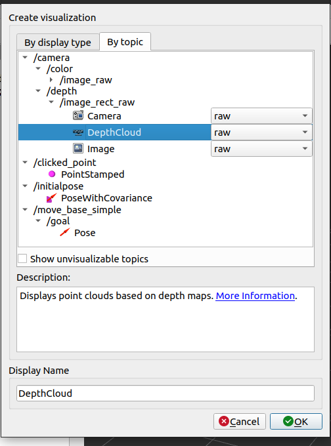Expand the /image_raw tree node
The height and width of the screenshot is (446, 331).
51,80
